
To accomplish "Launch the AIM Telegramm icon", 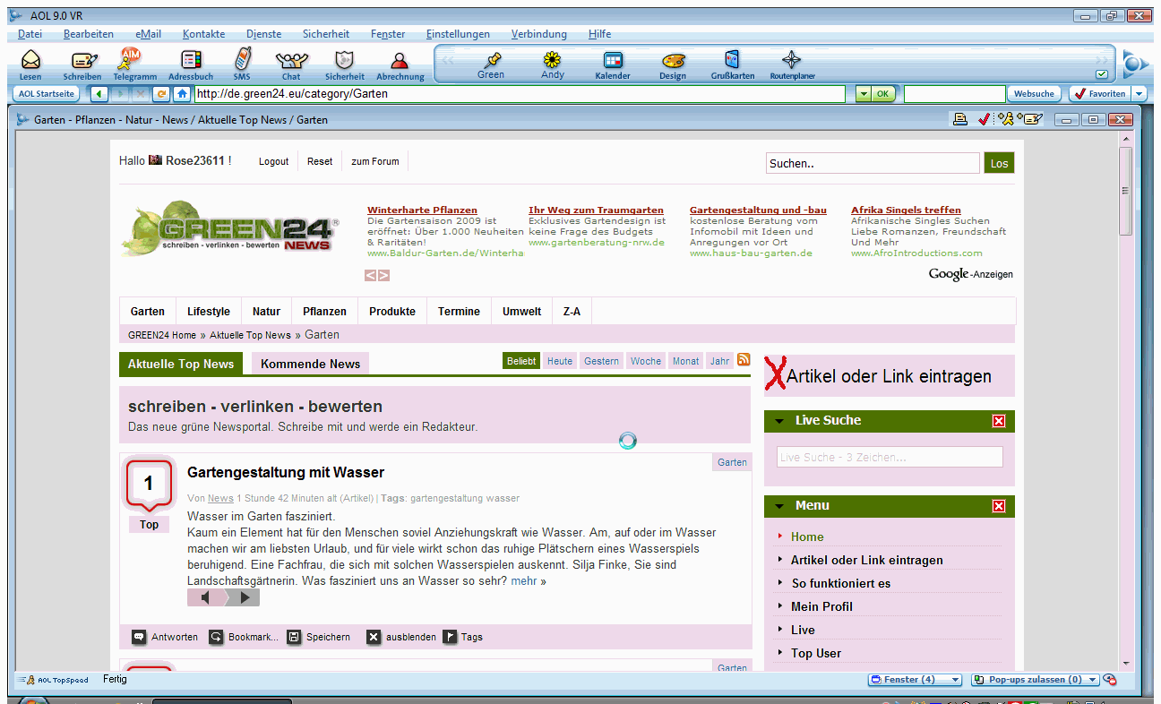I will point(132,60).
